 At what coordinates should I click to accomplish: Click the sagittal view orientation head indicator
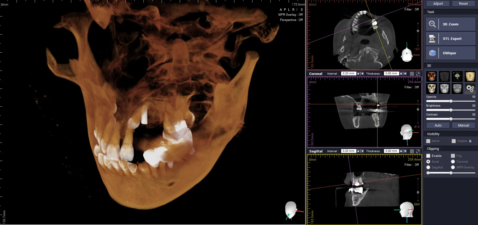(x=407, y=209)
